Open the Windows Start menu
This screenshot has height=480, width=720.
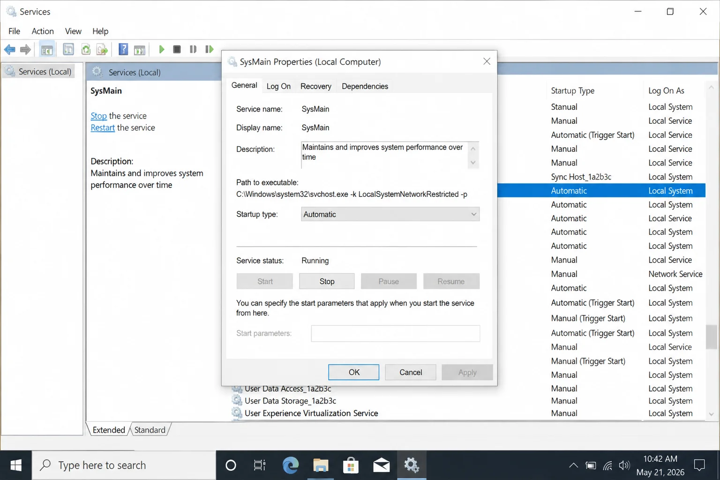pos(16,465)
